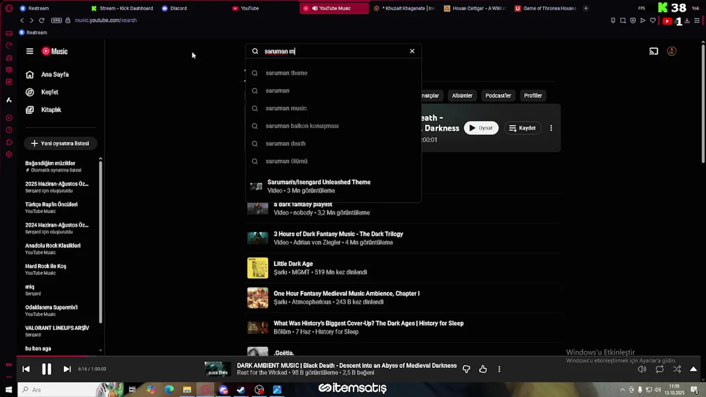The height and width of the screenshot is (397, 706).
Task: Open the cast to device icon
Action: [x=654, y=51]
